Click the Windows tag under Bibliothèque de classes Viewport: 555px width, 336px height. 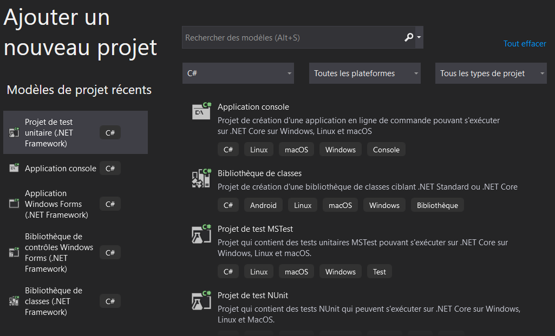384,205
